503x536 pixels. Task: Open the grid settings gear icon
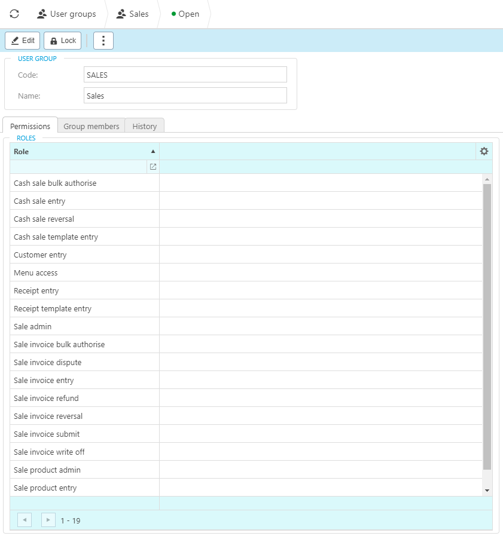point(484,151)
